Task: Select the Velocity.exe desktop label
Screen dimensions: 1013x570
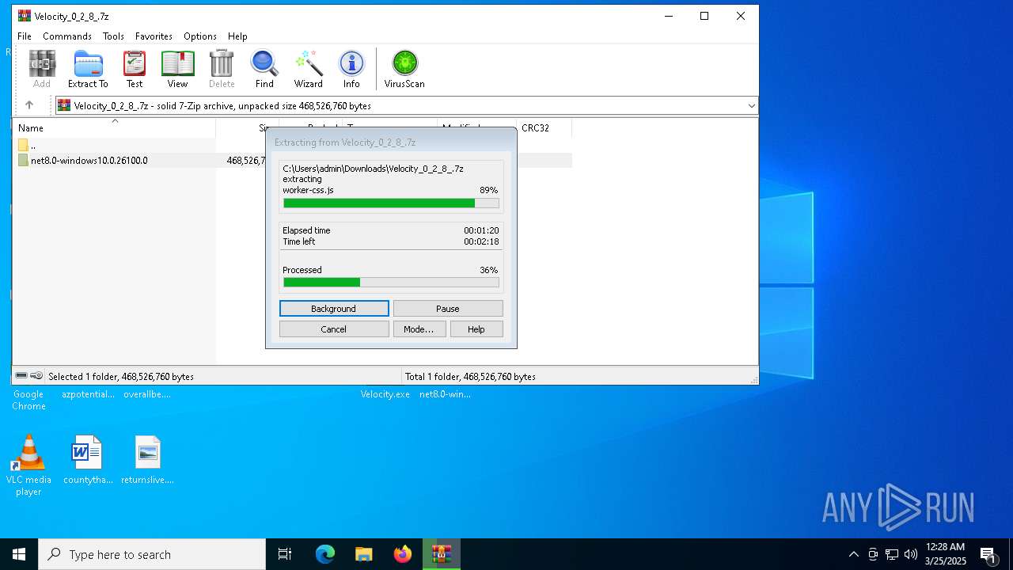Action: coord(385,394)
